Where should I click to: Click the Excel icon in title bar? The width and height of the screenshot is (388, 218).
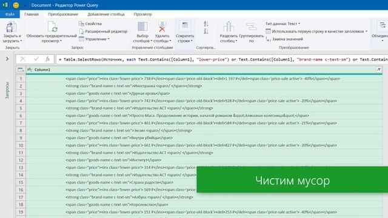[x=5, y=5]
